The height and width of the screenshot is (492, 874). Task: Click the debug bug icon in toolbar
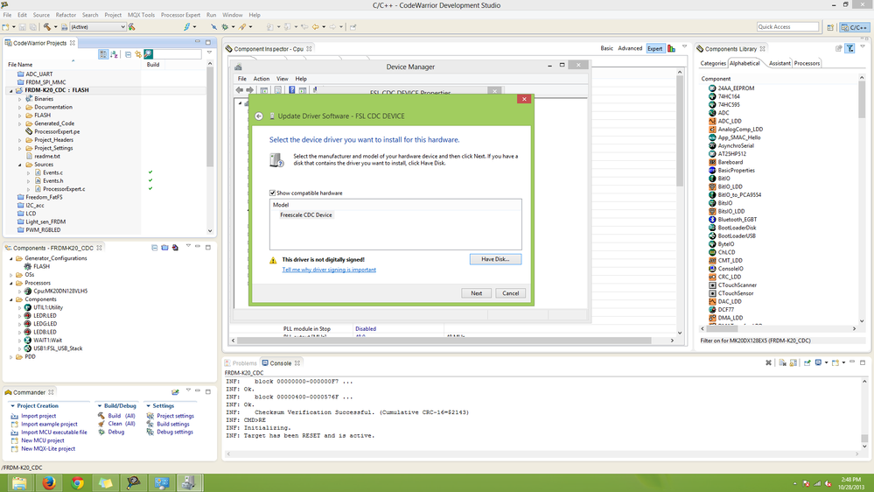225,27
